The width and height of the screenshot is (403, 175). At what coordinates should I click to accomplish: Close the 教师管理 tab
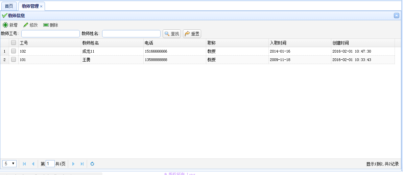click(x=41, y=6)
